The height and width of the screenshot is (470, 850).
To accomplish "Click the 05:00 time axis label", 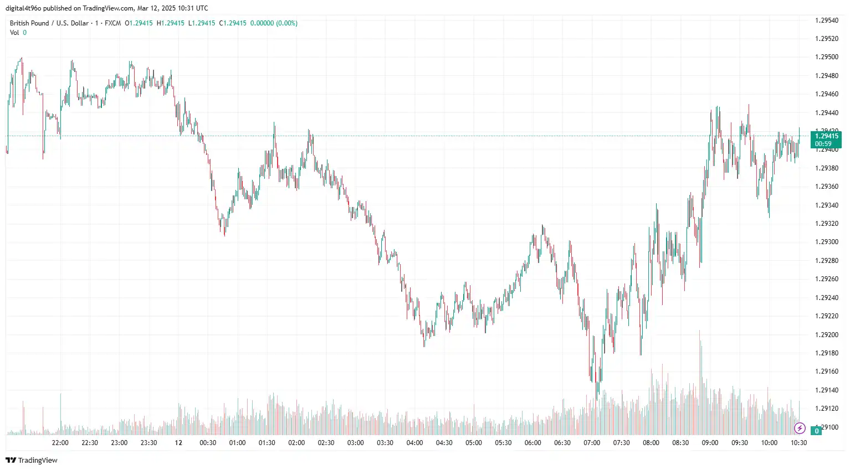I will (474, 443).
